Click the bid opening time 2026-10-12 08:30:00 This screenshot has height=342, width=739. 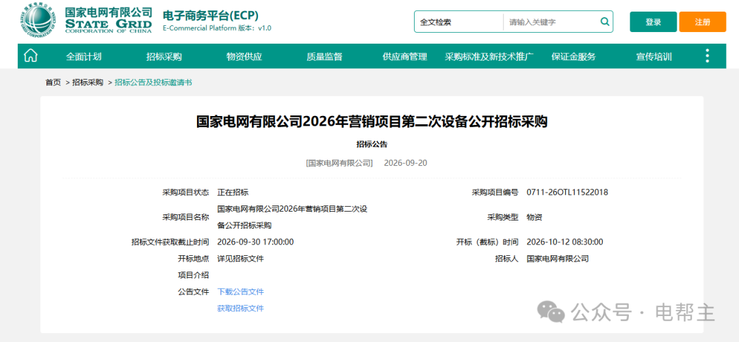[565, 242]
